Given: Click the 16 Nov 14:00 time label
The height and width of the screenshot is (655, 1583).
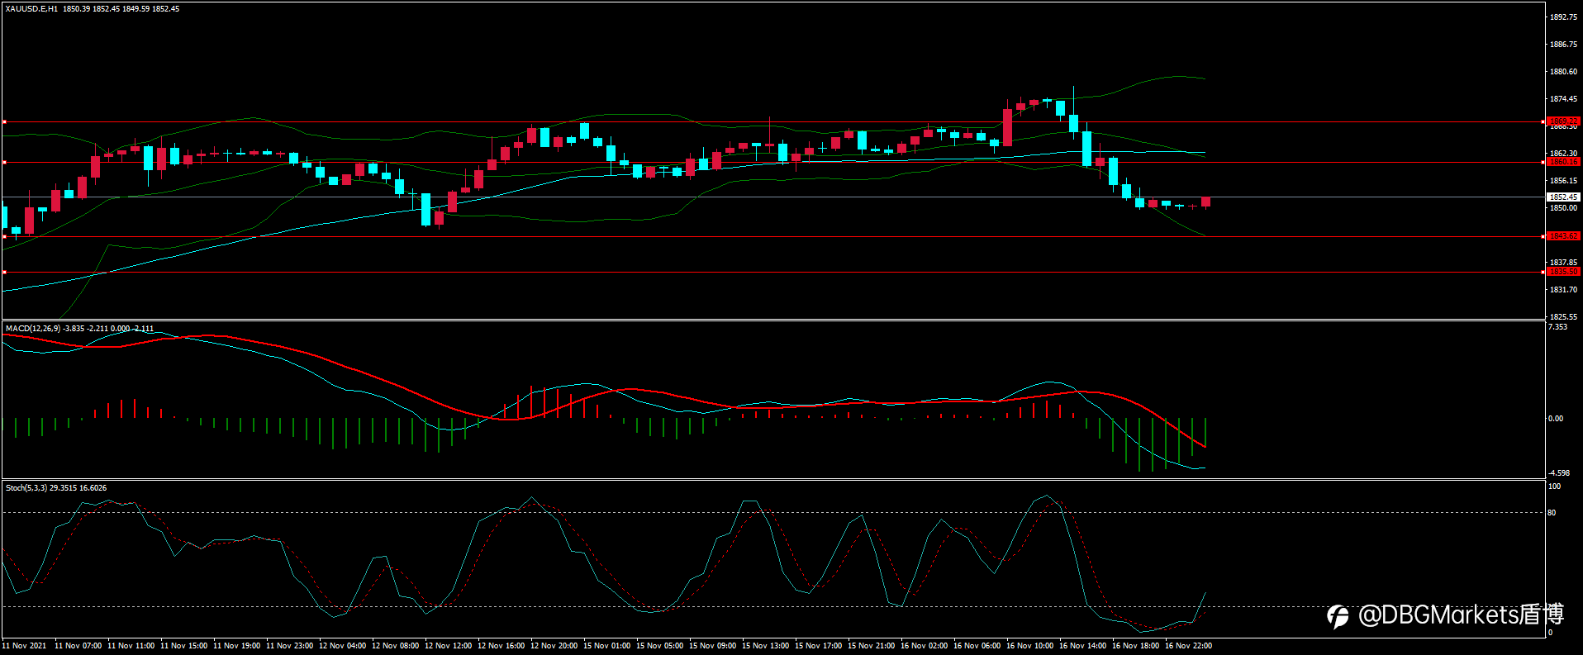Looking at the screenshot, I should coord(1083,646).
